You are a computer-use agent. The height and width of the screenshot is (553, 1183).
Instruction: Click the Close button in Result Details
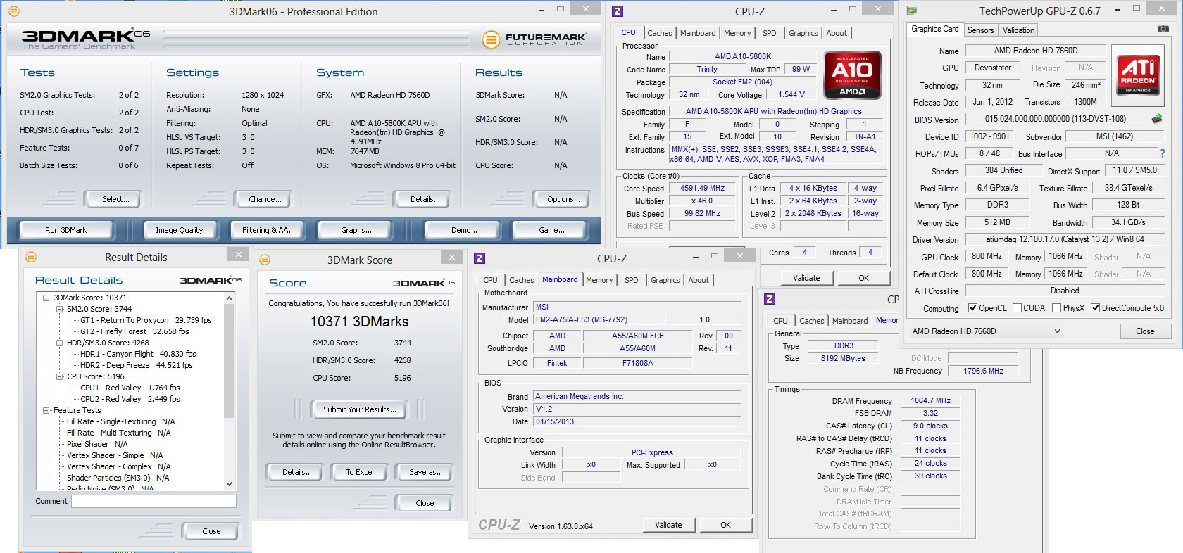coord(211,531)
